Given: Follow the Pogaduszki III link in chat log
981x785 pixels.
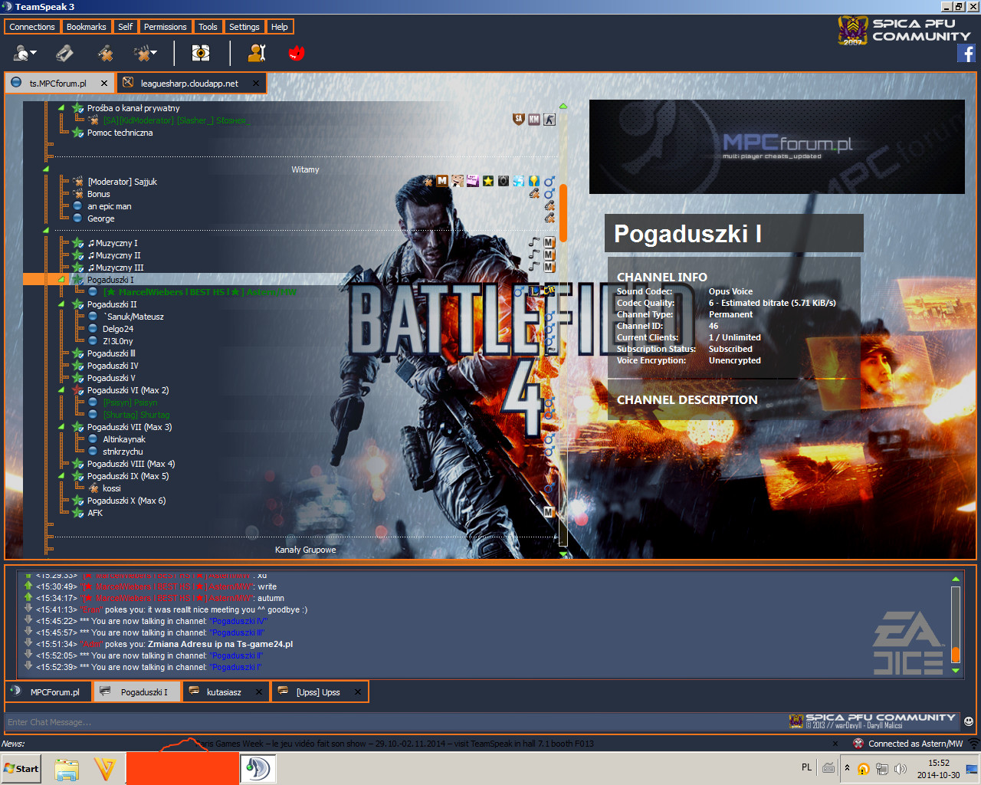Looking at the screenshot, I should pyautogui.click(x=238, y=633).
